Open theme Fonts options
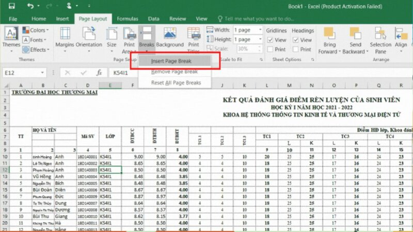 [35, 40]
